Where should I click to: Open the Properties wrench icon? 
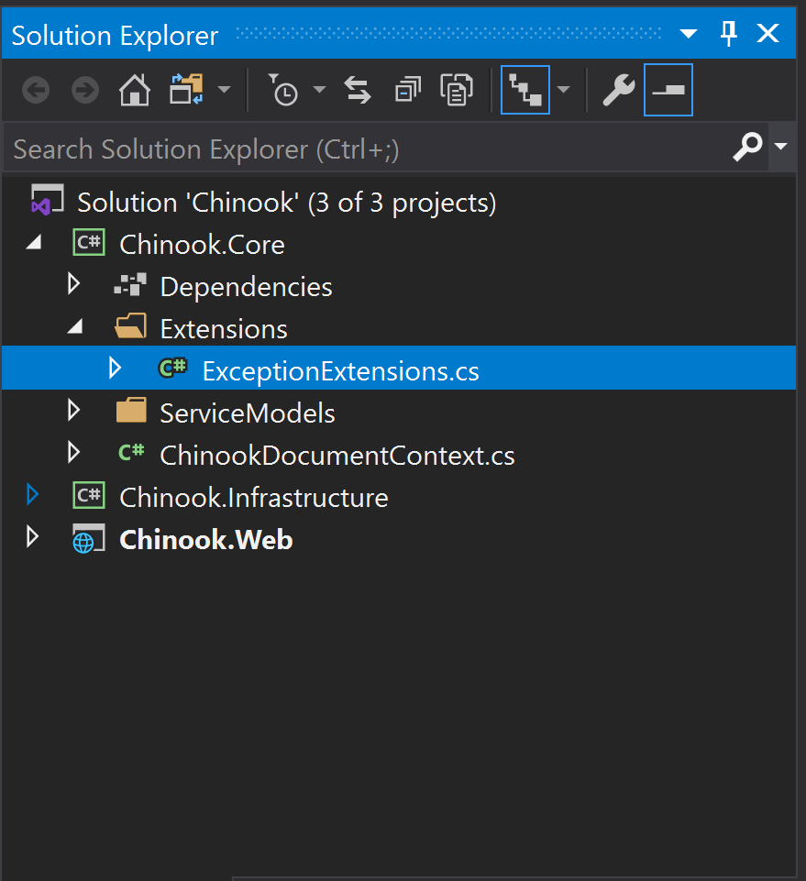coord(618,90)
